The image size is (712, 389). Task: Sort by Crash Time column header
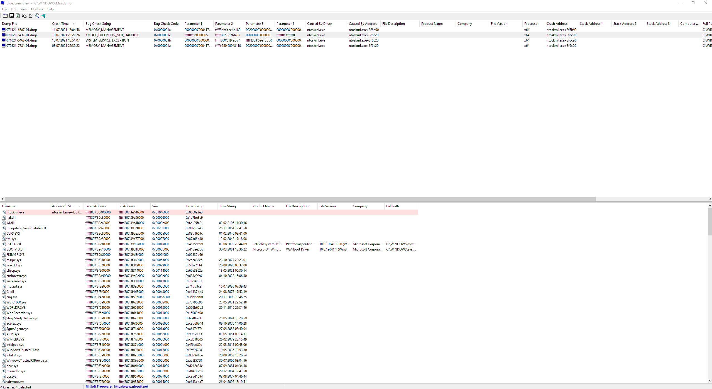[x=60, y=24]
